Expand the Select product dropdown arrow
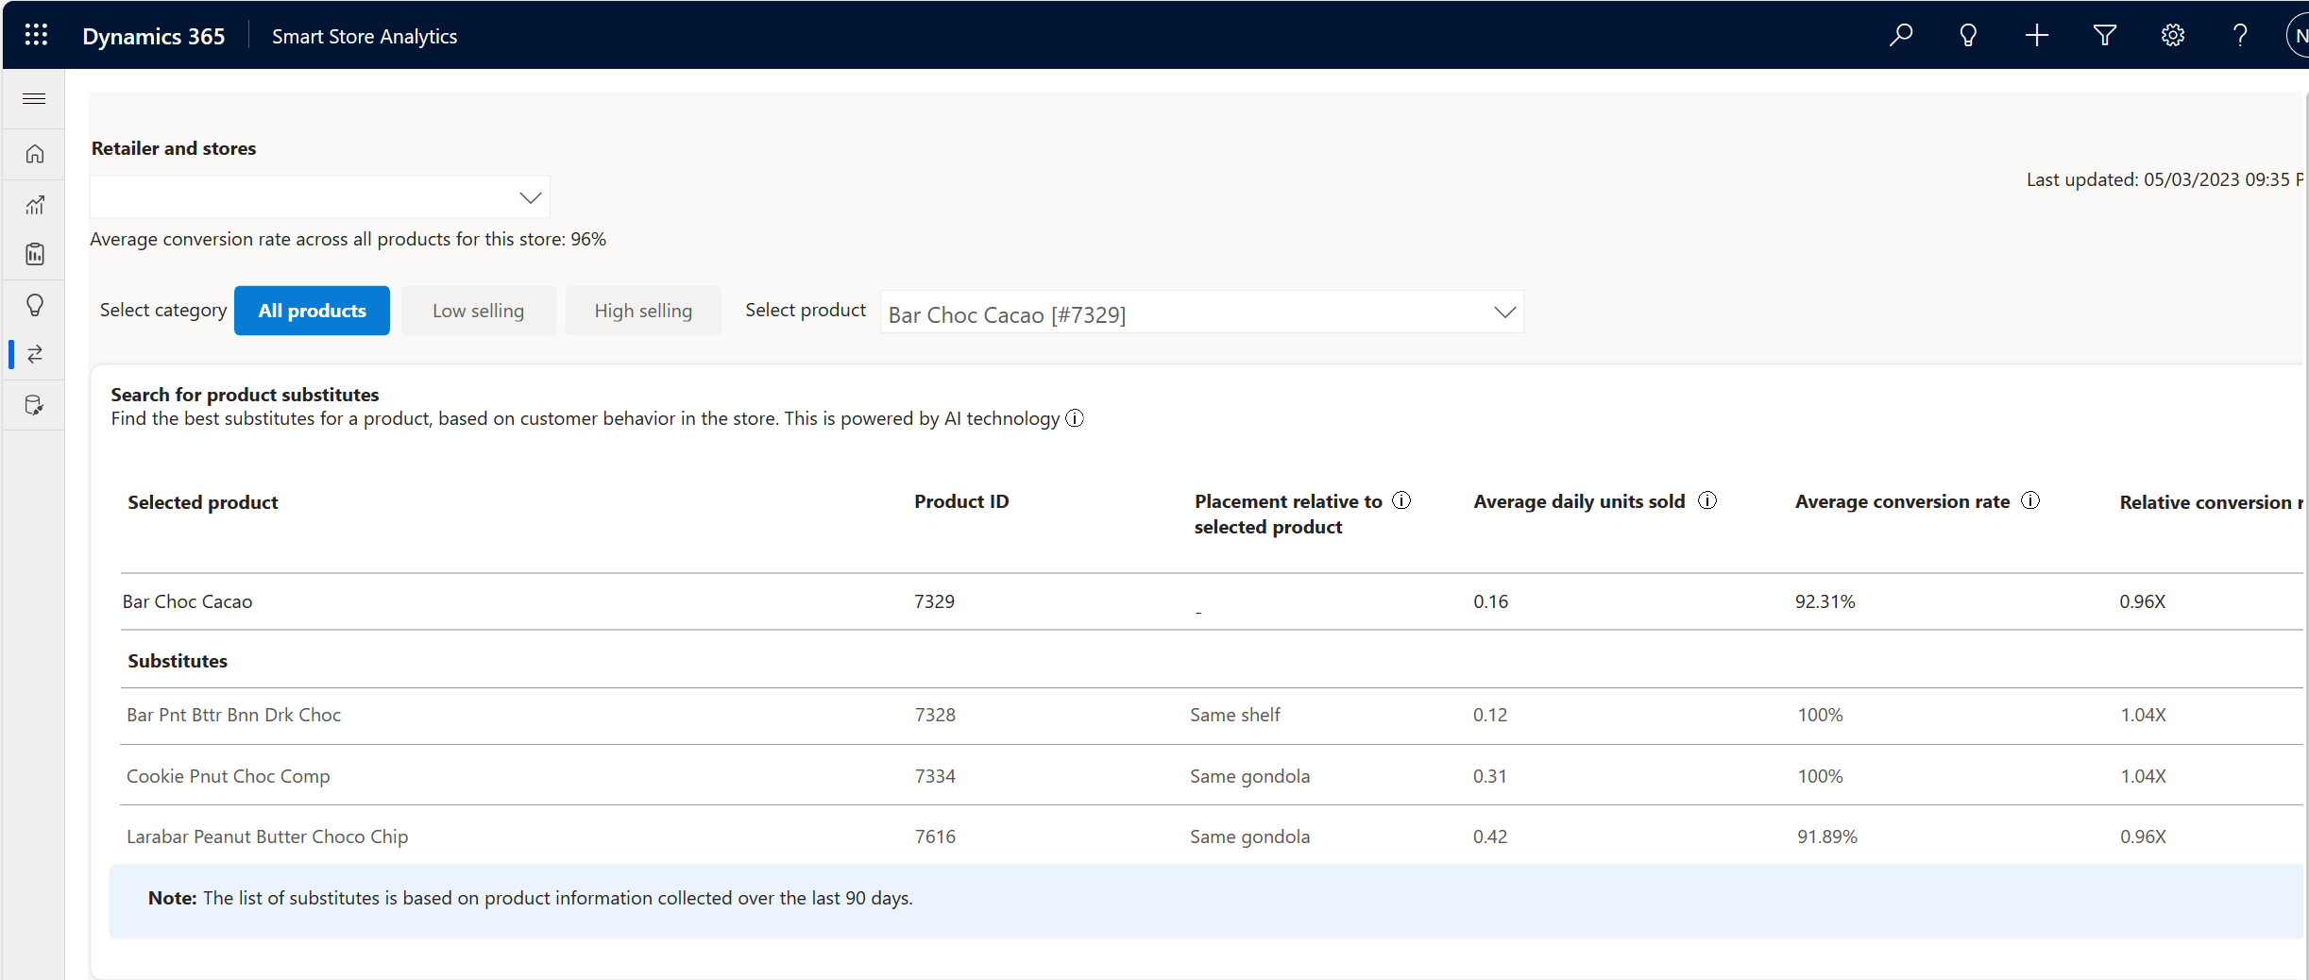 1504,313
